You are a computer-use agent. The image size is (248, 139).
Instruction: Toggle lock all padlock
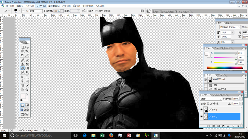[x=218, y=103]
